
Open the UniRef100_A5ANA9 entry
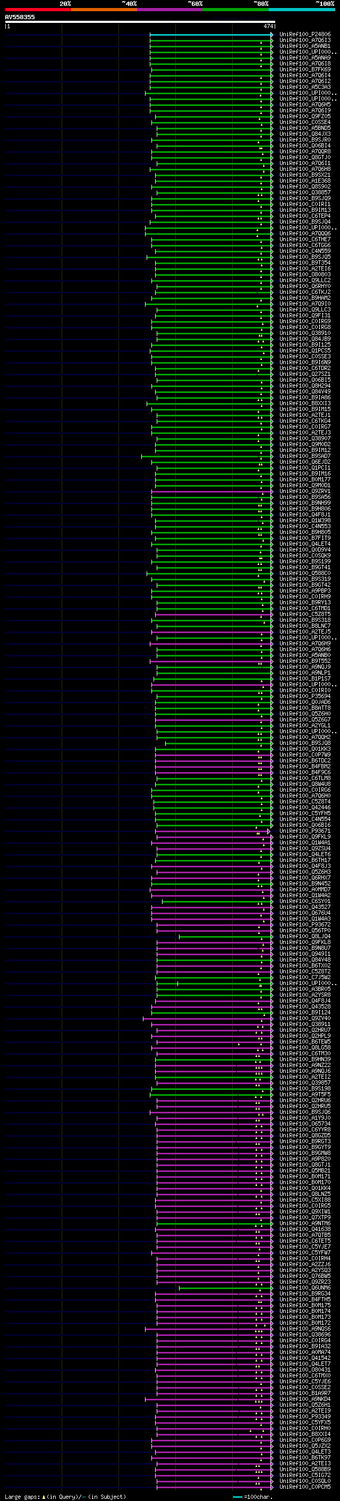tap(305, 58)
